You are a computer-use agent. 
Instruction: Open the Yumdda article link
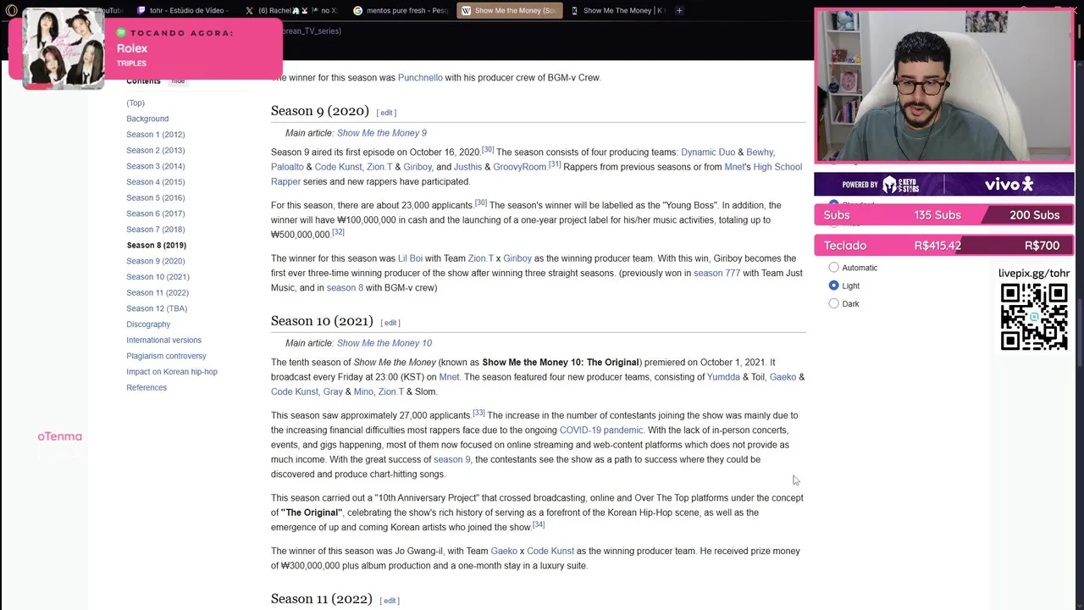click(x=723, y=377)
